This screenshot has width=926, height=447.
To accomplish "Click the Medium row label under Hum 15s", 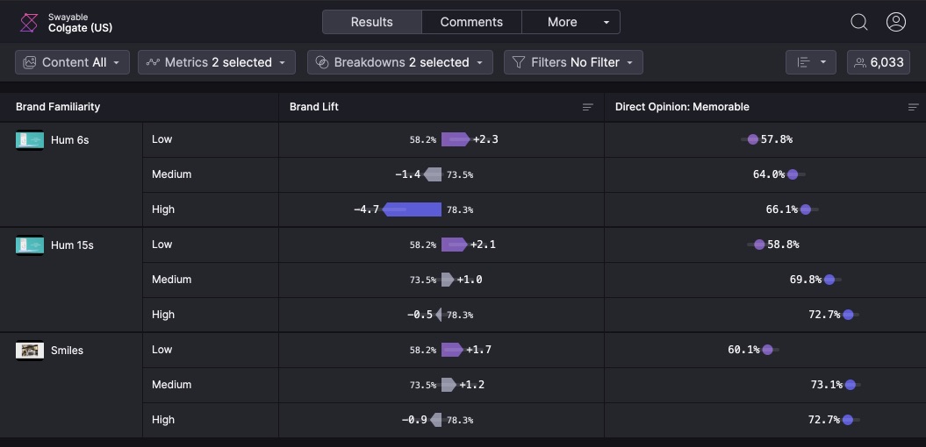I will [171, 280].
